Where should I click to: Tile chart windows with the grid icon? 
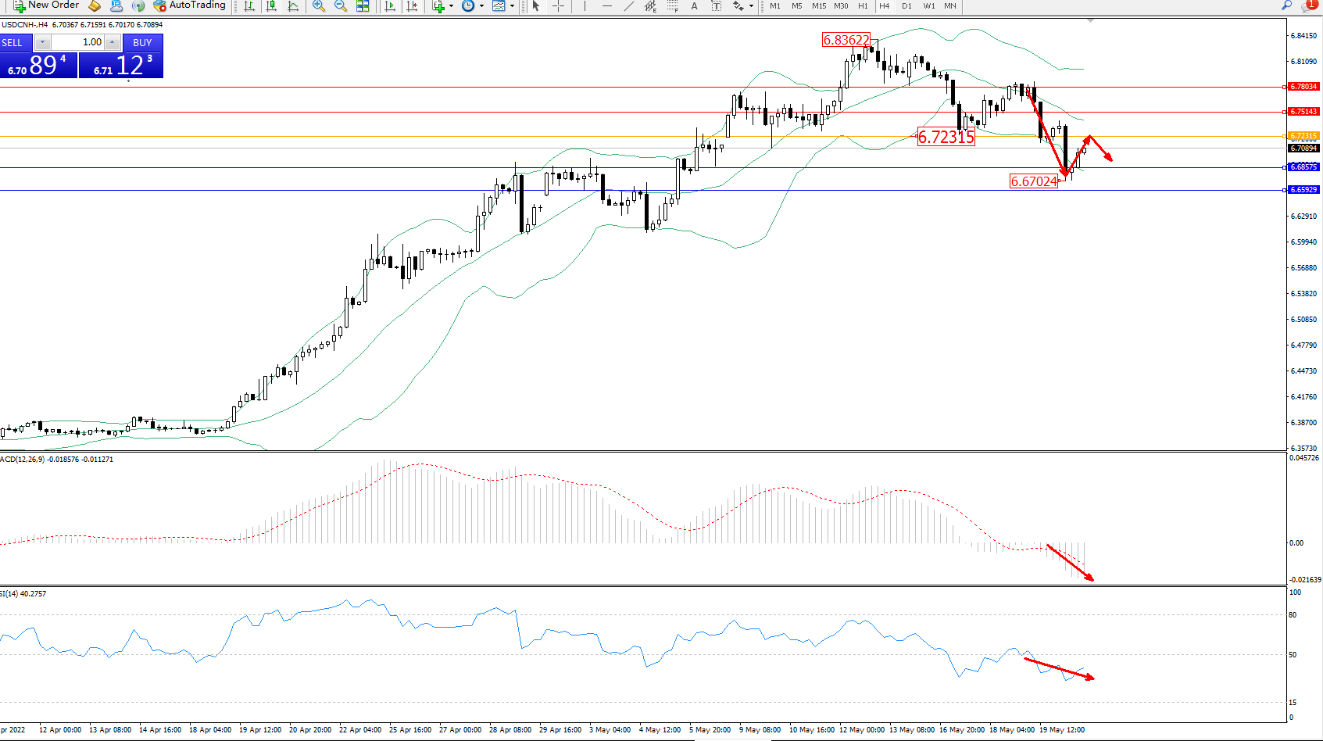coord(363,5)
